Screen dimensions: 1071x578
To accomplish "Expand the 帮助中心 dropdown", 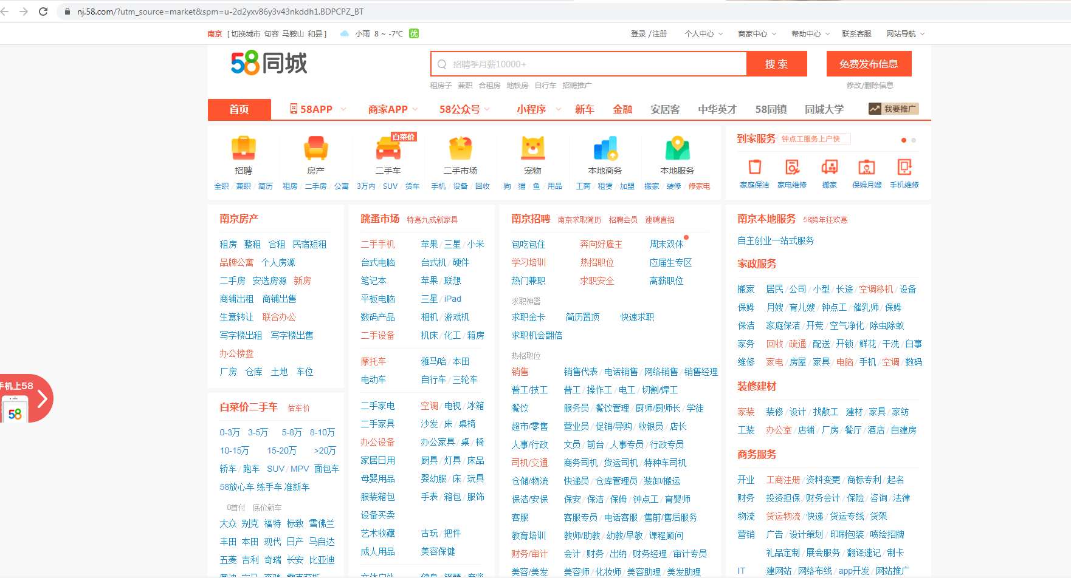I will point(811,34).
